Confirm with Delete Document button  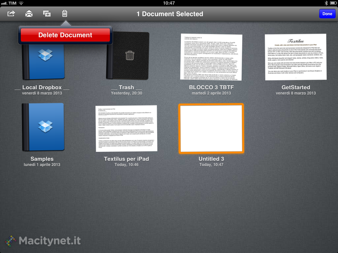[65, 35]
